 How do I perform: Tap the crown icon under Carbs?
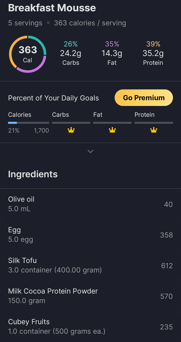tap(71, 130)
